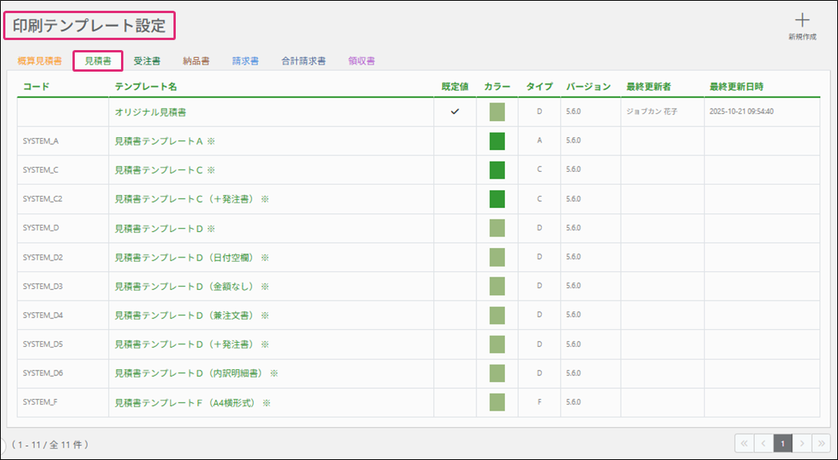The width and height of the screenshot is (838, 460).
Task: Open the 領収書 tab
Action: (362, 61)
